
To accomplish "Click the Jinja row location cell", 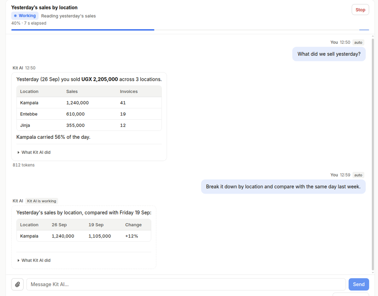I will click(25, 125).
